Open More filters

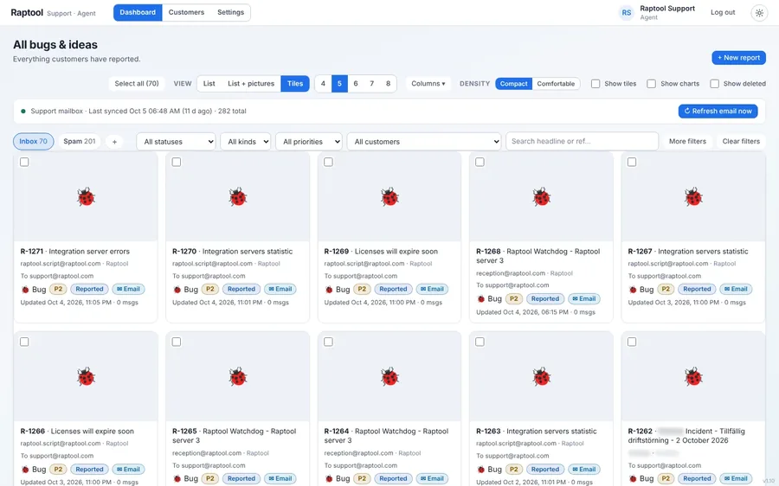(687, 142)
